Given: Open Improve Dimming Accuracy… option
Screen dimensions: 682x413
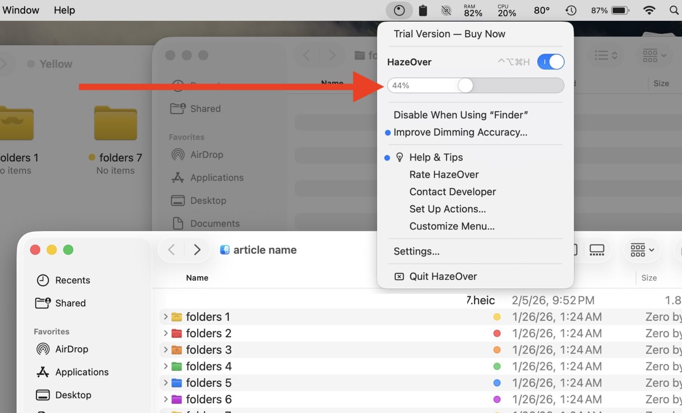Looking at the screenshot, I should click(x=460, y=132).
